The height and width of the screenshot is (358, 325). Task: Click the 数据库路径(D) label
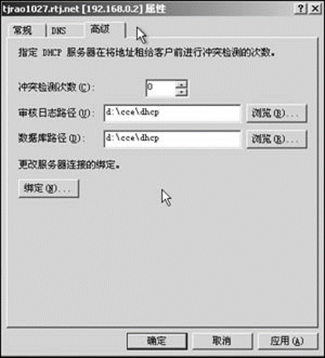[51, 138]
